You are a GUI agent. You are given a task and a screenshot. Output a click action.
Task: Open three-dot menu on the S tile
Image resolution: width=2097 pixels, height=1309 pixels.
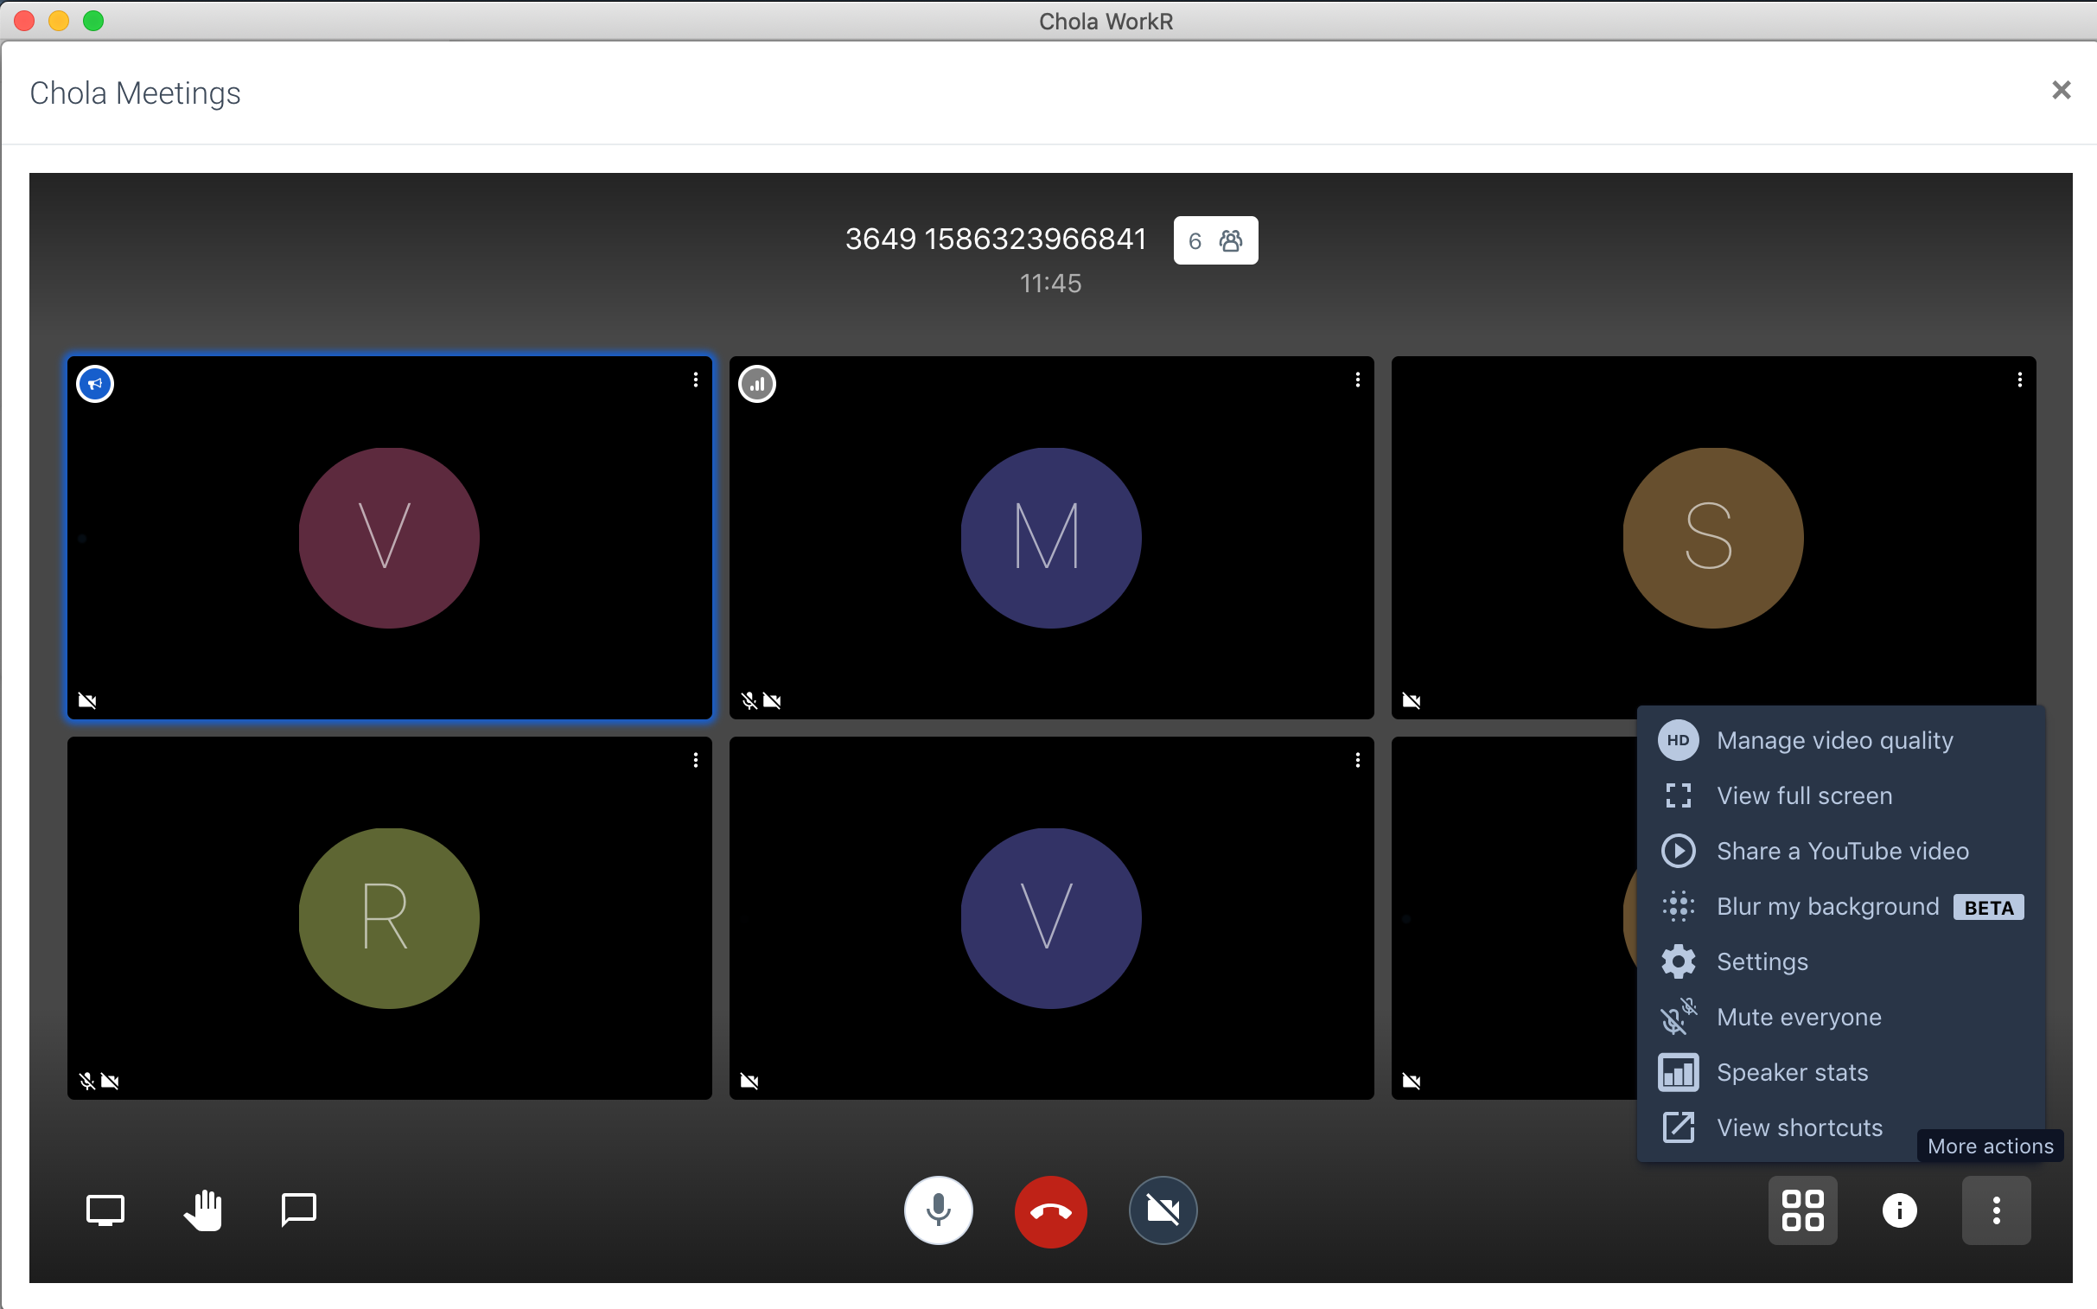(x=2019, y=380)
